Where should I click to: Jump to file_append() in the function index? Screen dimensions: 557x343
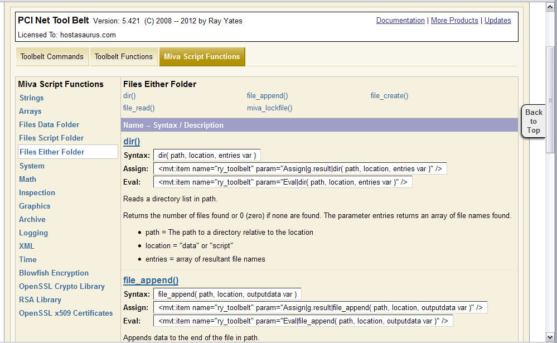(267, 95)
